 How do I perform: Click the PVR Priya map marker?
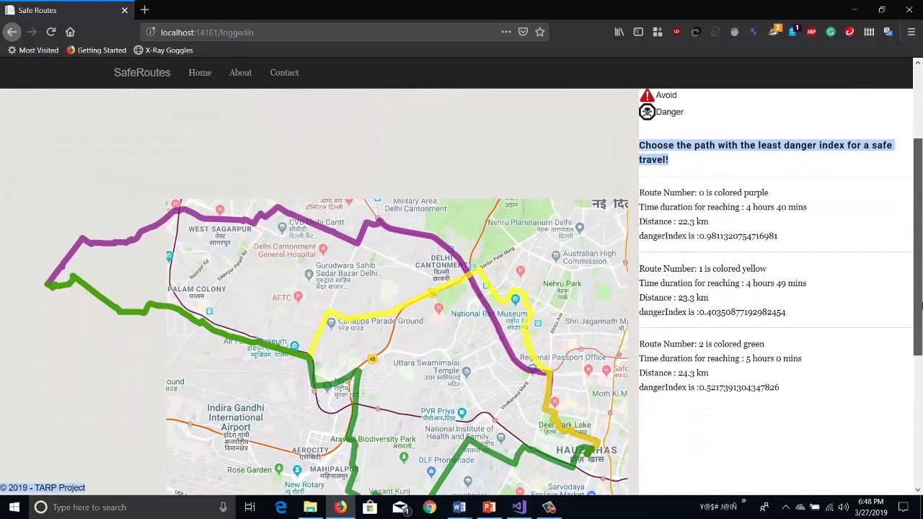coord(462,412)
